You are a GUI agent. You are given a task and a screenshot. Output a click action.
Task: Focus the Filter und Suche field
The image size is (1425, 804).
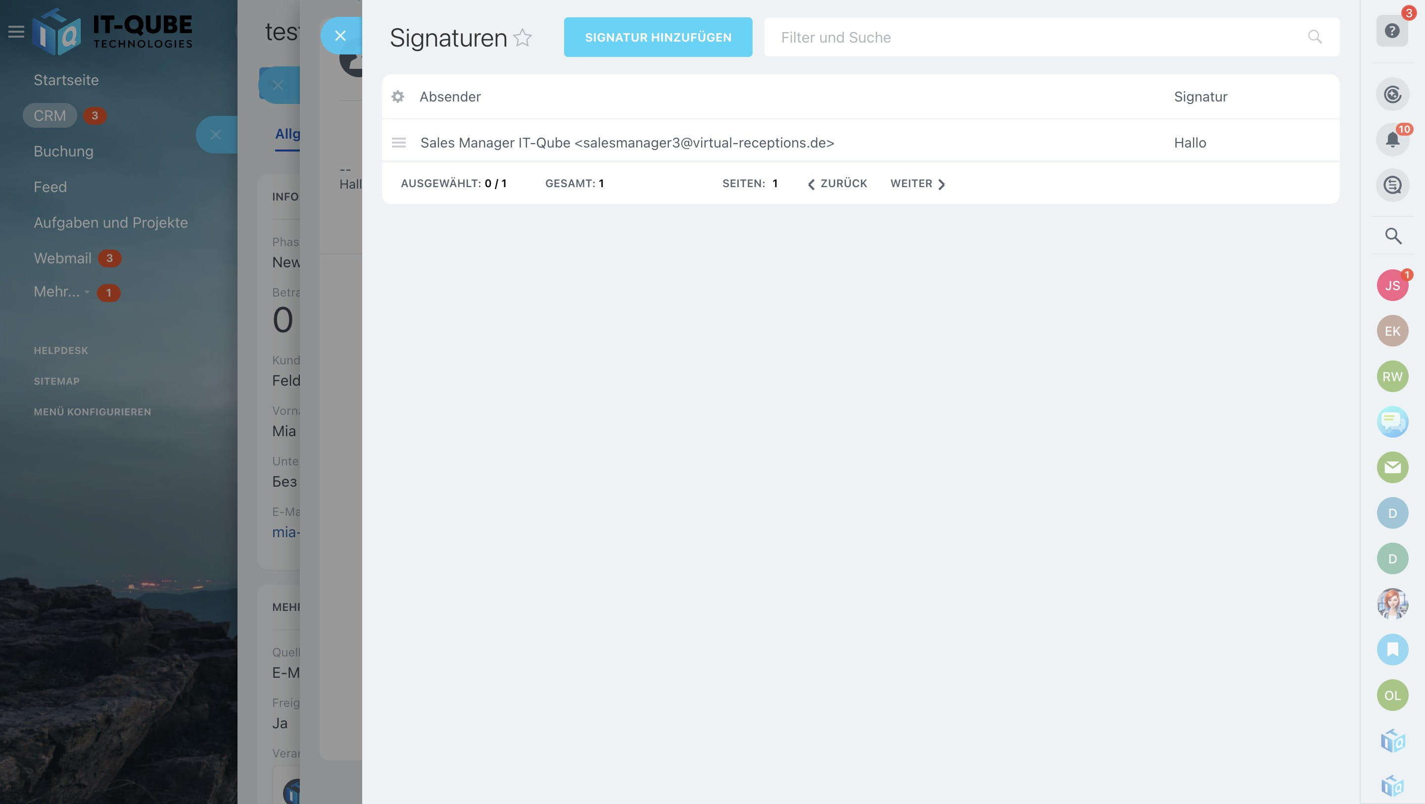1029,37
